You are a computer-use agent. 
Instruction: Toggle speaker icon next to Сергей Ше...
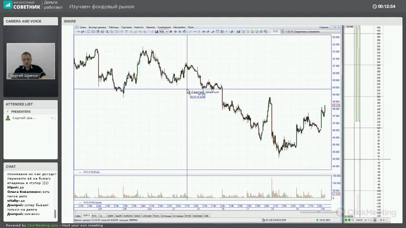[53, 118]
